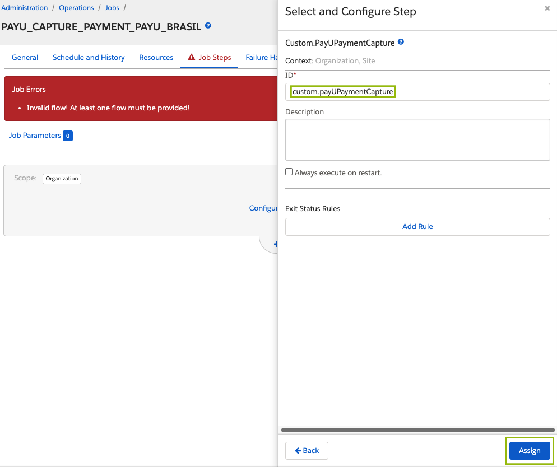Click the Invalid flow error message

point(108,108)
